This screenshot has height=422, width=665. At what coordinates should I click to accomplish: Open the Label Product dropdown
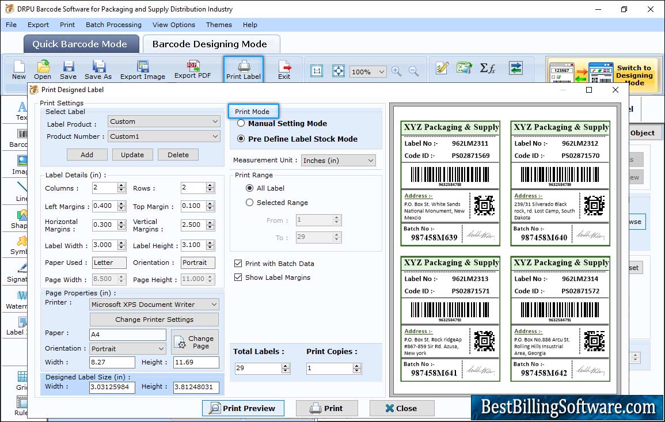tap(164, 121)
